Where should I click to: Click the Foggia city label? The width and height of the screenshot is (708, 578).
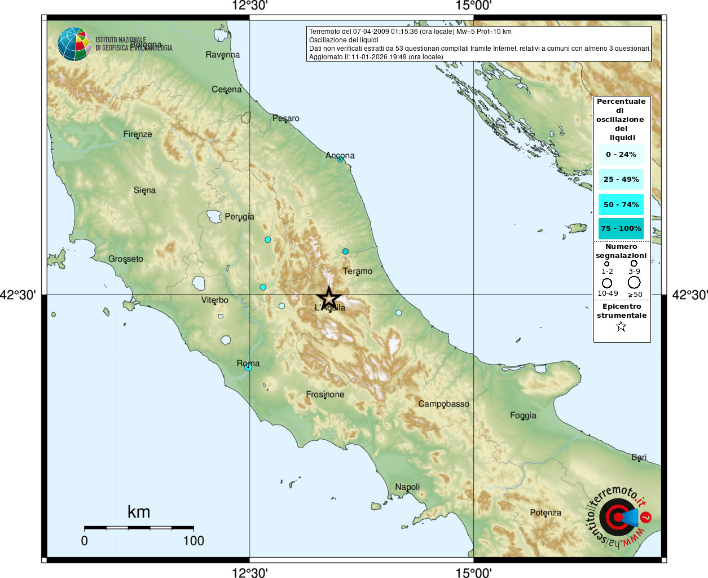tap(523, 416)
